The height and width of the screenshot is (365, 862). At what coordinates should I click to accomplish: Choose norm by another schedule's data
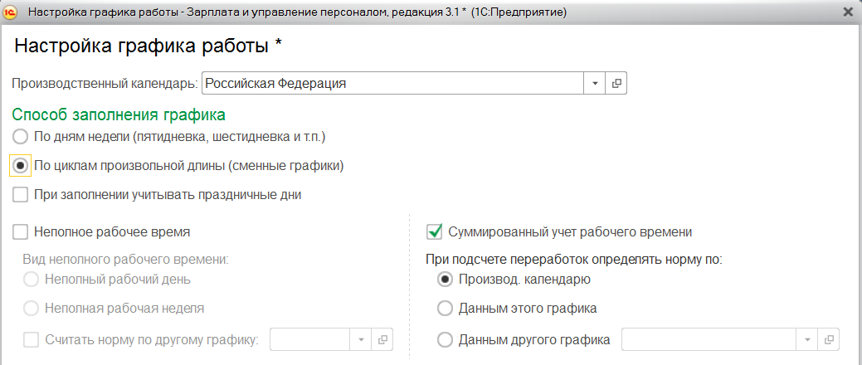coord(445,339)
